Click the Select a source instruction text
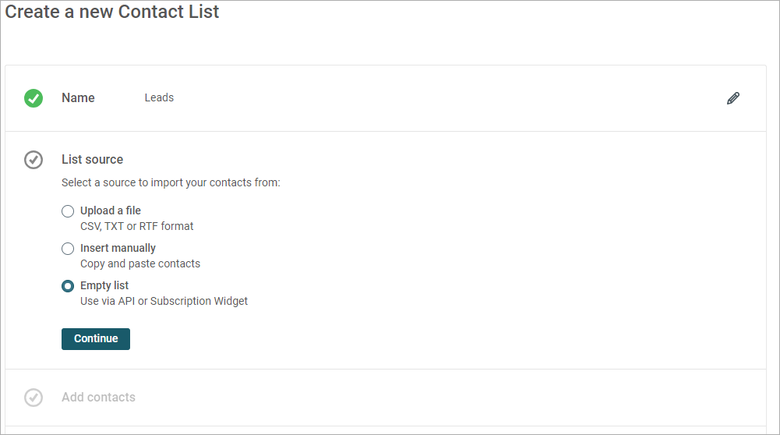 click(x=171, y=182)
